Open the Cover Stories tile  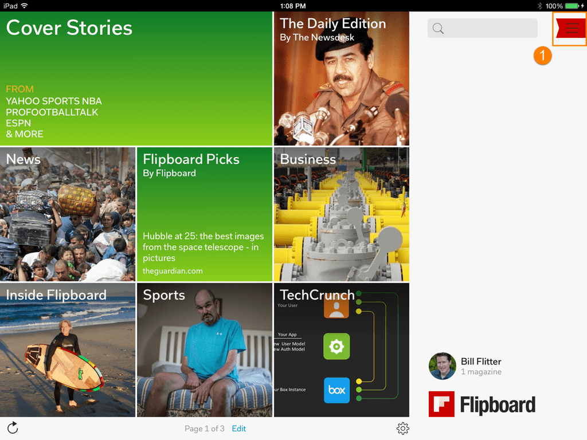136,78
